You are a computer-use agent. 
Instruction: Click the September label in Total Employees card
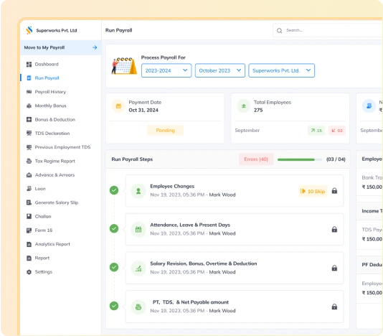click(247, 131)
